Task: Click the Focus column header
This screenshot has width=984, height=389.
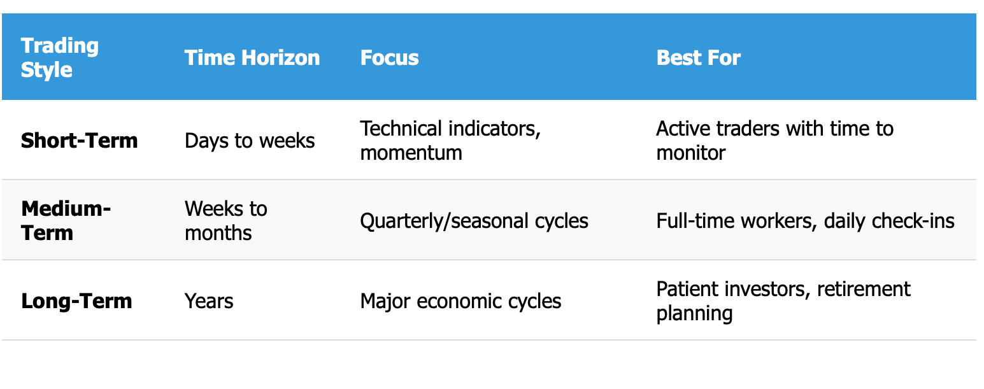Action: [x=390, y=58]
